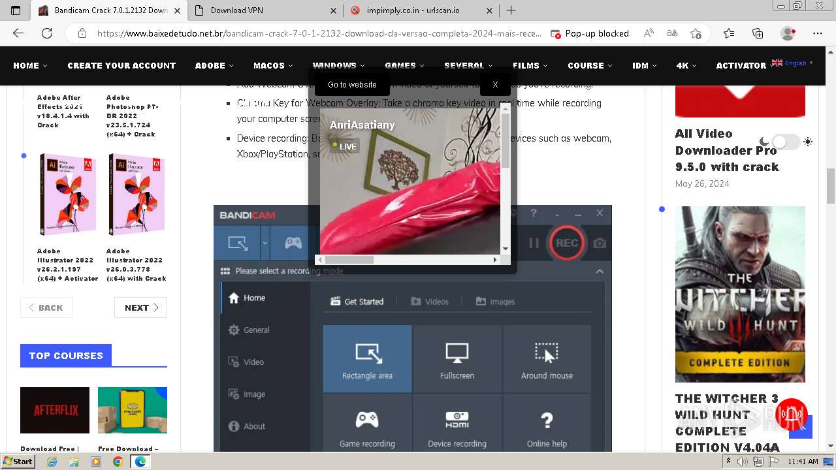Click the popup's horizontal scrollbar

point(349,260)
